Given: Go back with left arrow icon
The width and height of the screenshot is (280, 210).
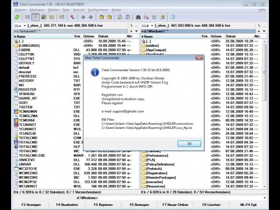Looking at the screenshot, I should pyautogui.click(x=83, y=17).
